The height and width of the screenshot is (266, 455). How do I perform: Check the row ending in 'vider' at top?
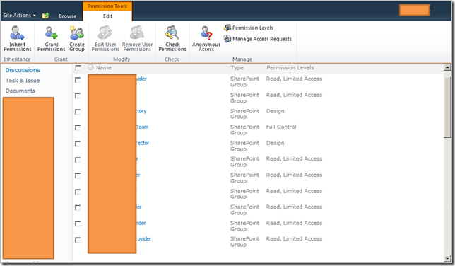click(78, 80)
